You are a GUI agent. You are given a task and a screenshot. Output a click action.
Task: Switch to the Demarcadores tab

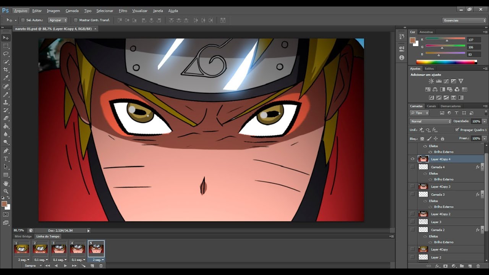tap(450, 106)
